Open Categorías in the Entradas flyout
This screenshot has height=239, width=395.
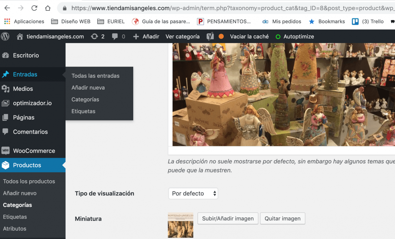[x=85, y=99]
